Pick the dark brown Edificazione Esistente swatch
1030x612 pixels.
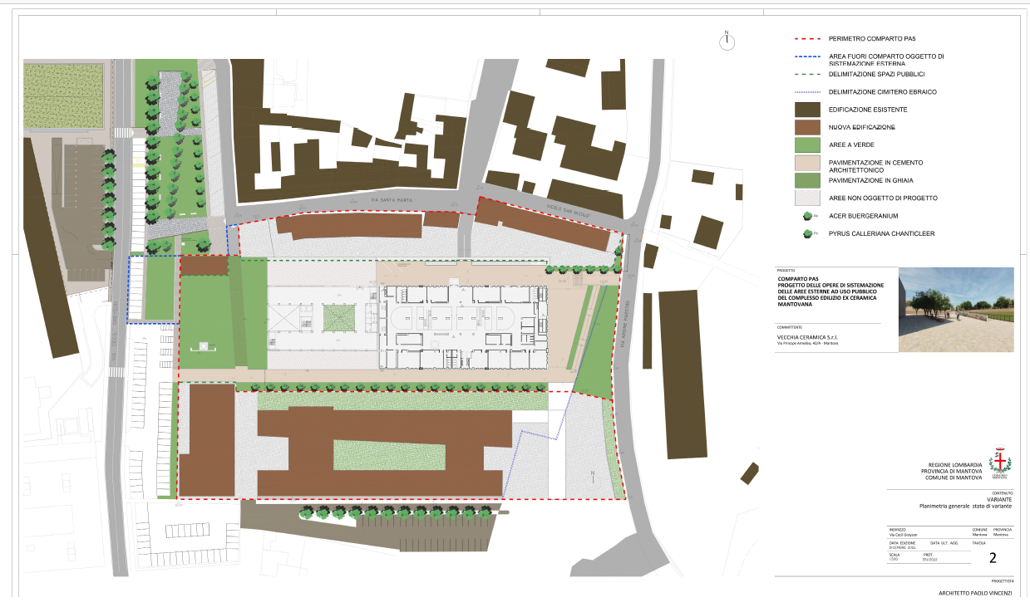click(808, 110)
